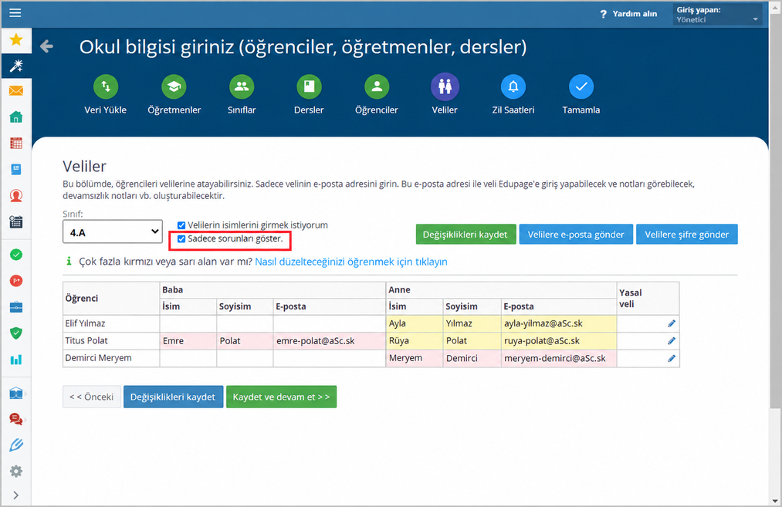
Task: Click the Tamamla checkmark step icon
Action: coord(581,86)
